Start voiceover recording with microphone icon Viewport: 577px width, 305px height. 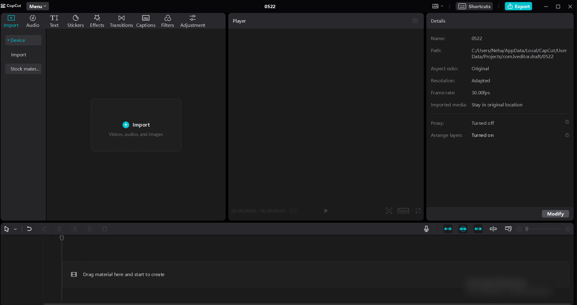tap(426, 229)
